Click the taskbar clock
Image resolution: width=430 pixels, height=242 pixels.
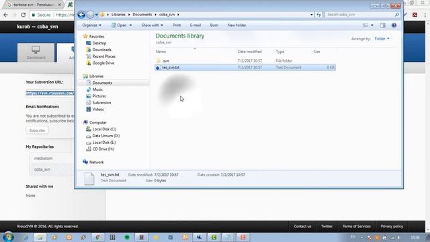click(x=415, y=237)
